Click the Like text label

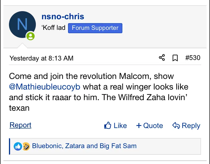(x=120, y=126)
